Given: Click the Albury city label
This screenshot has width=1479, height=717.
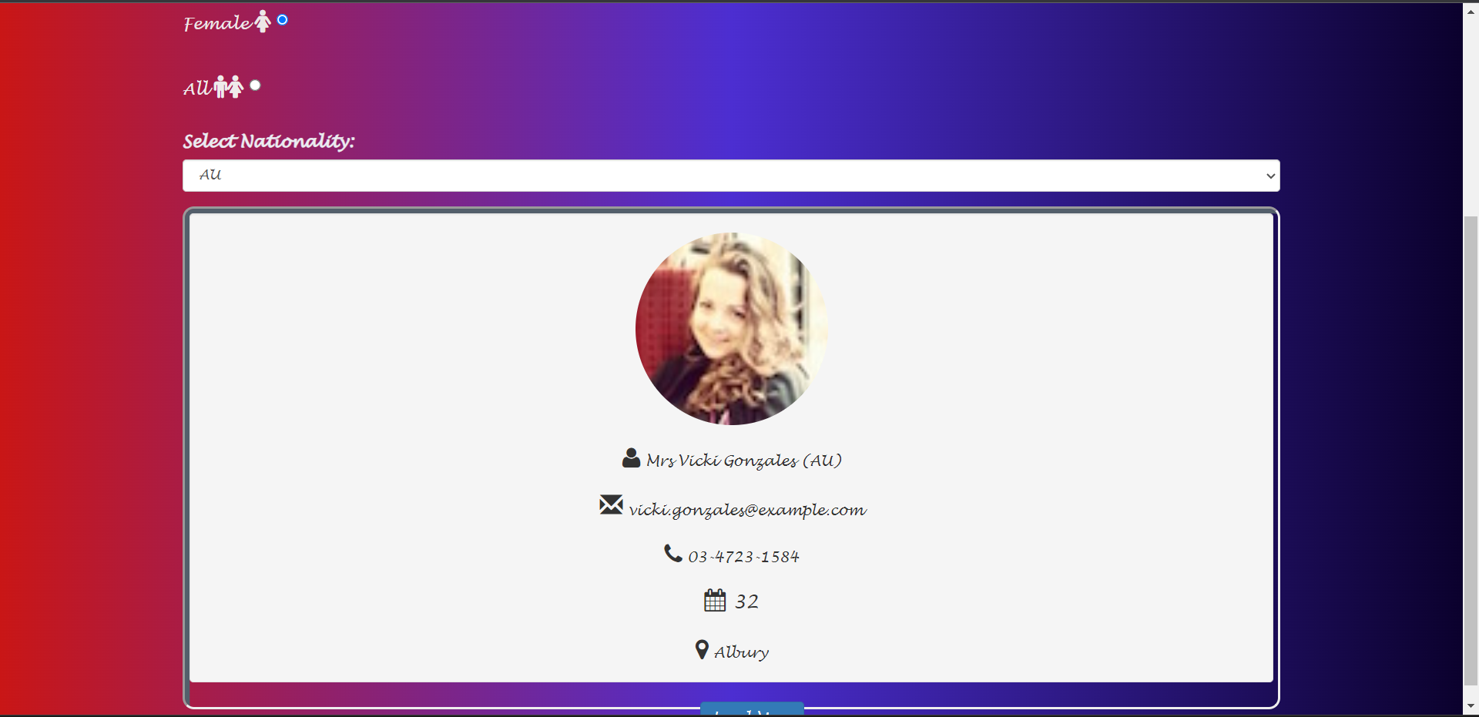Looking at the screenshot, I should pyautogui.click(x=741, y=652).
